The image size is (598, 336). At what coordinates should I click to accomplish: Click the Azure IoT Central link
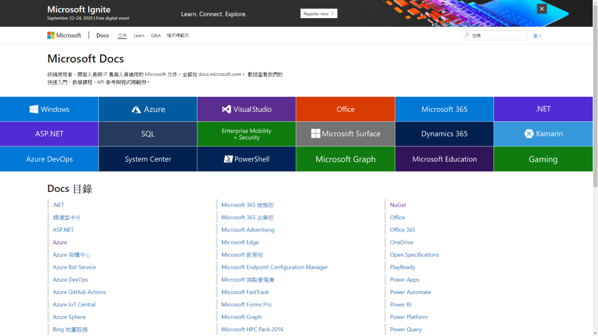click(x=74, y=304)
